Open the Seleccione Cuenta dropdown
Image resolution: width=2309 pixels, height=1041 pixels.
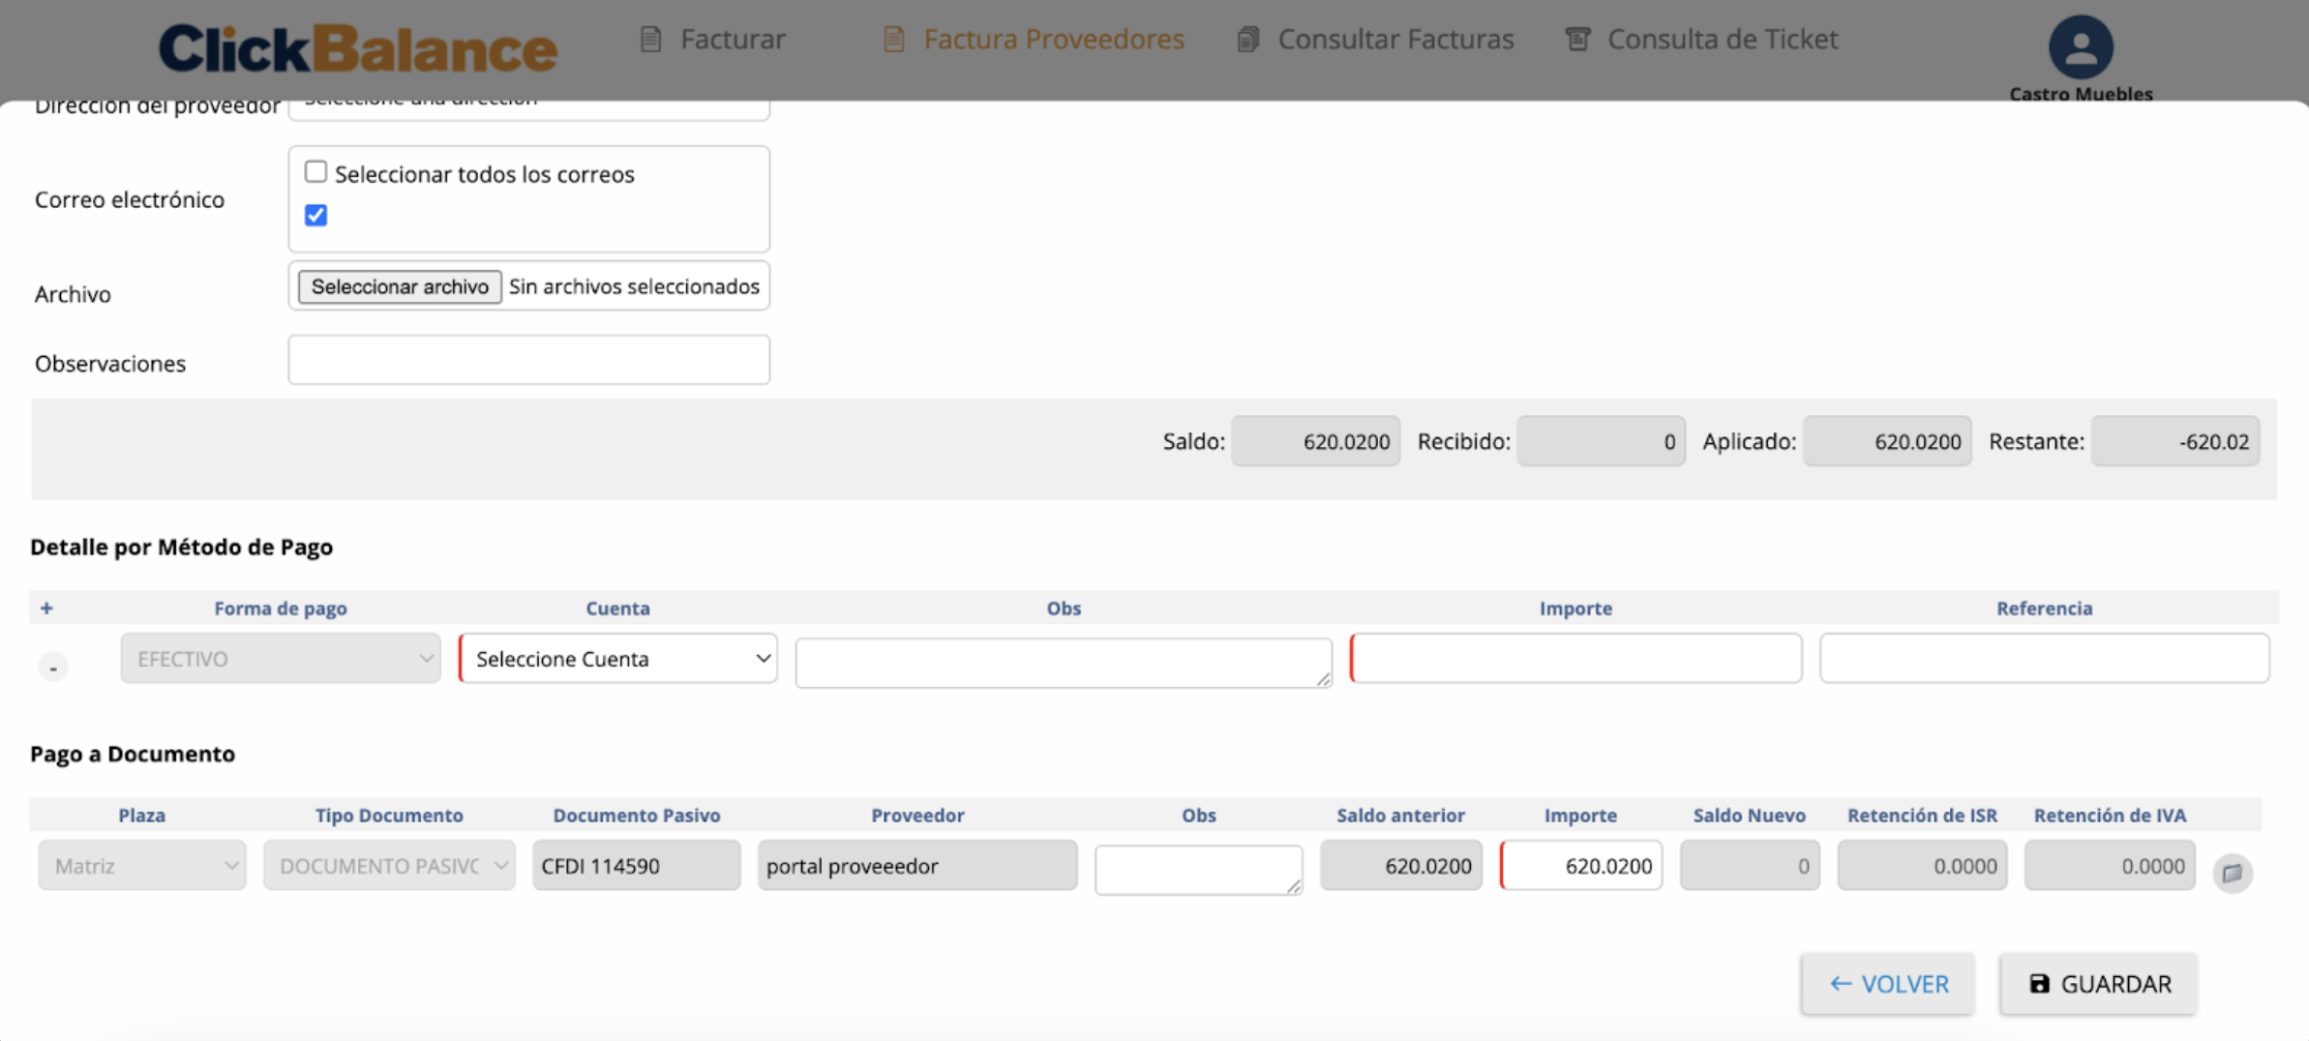click(x=619, y=659)
